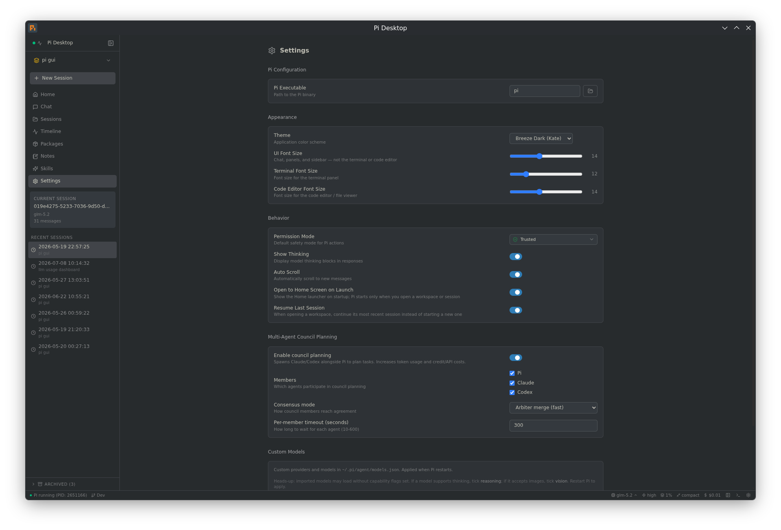This screenshot has width=781, height=530.
Task: Click the Pi Desktop app logo in title bar
Action: [33, 28]
